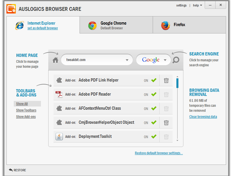Click the Adobe PDF Reader name text
The height and width of the screenshot is (176, 234).
[95, 94]
